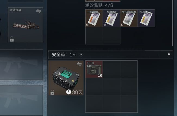The height and width of the screenshot is (116, 177).
Task: Click the 潮汐监狱 4/6 label
Action: tap(99, 5)
